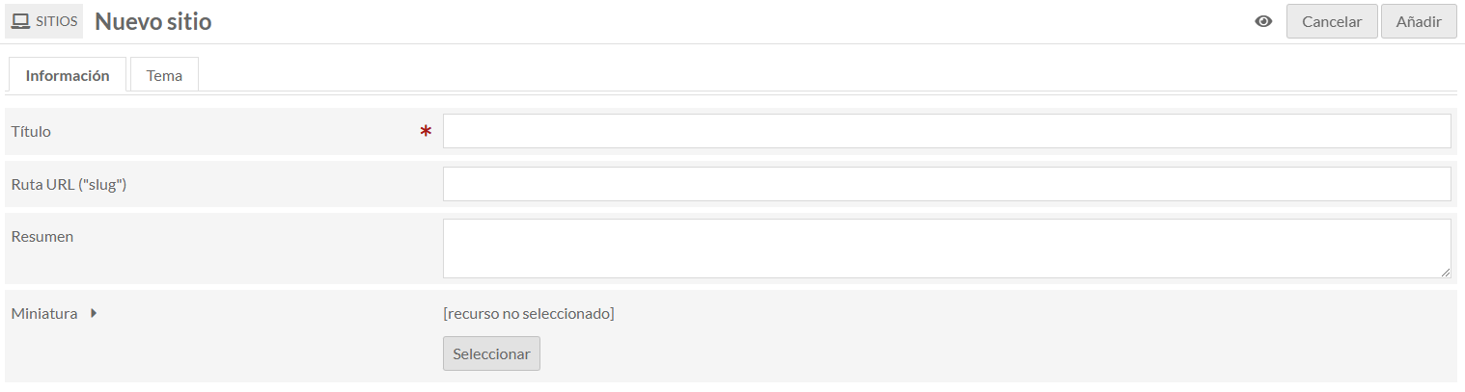
Task: Click the red required asterisk by Título
Action: pos(426,132)
